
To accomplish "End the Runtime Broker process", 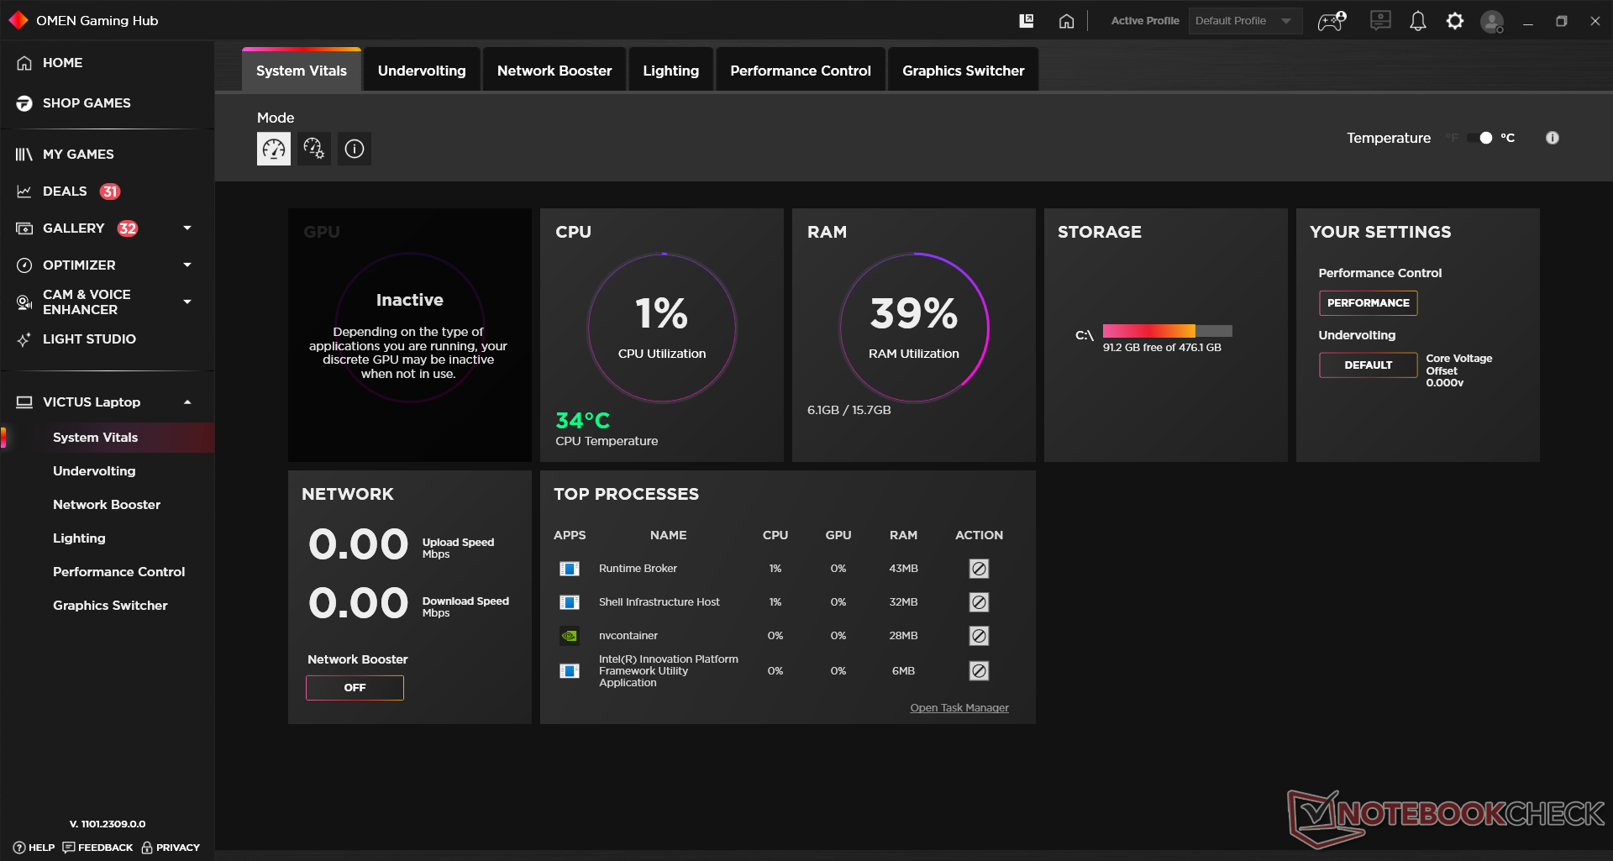I will tap(979, 569).
